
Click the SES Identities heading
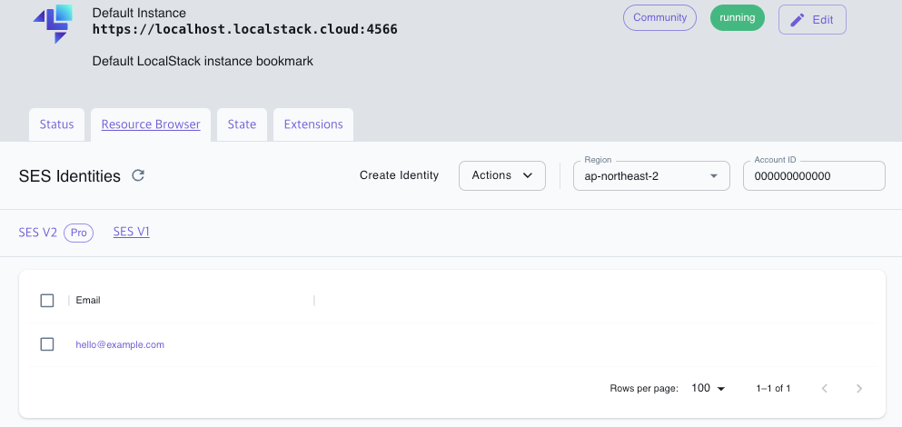pos(70,176)
